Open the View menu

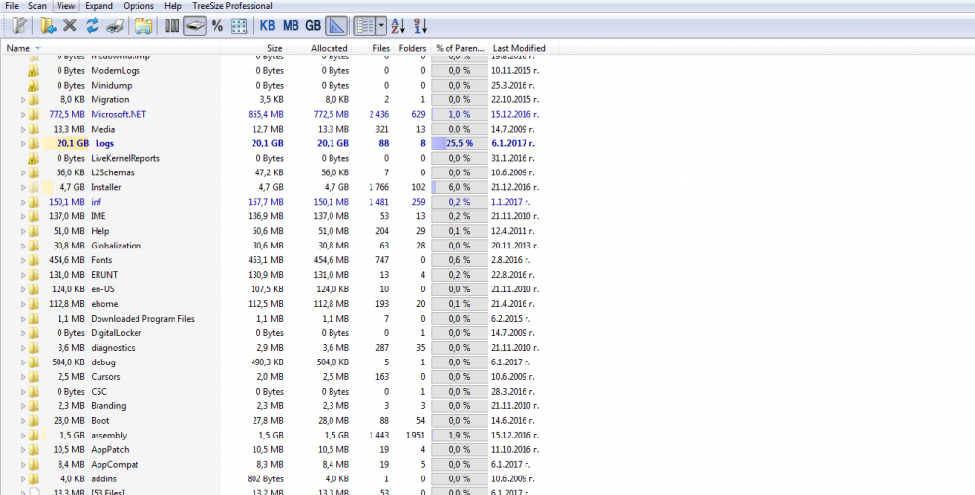click(65, 6)
